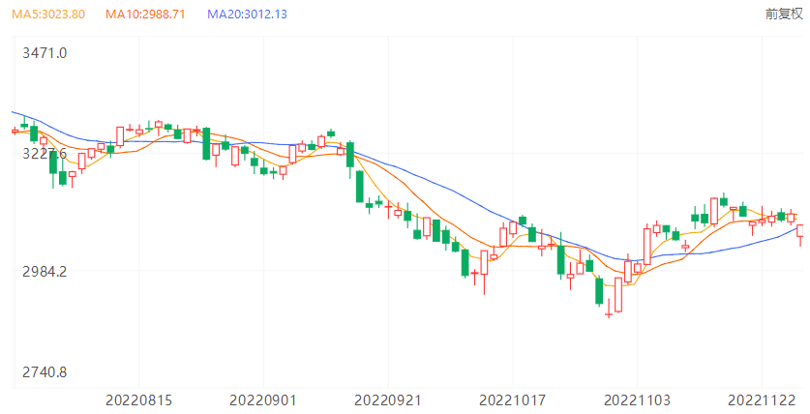810x414 pixels.
Task: Select the 20221103 date marker
Action: [x=636, y=399]
